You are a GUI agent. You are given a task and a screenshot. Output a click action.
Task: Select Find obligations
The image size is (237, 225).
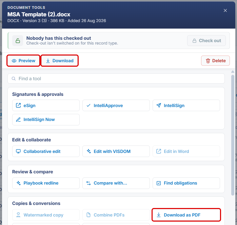click(186, 183)
